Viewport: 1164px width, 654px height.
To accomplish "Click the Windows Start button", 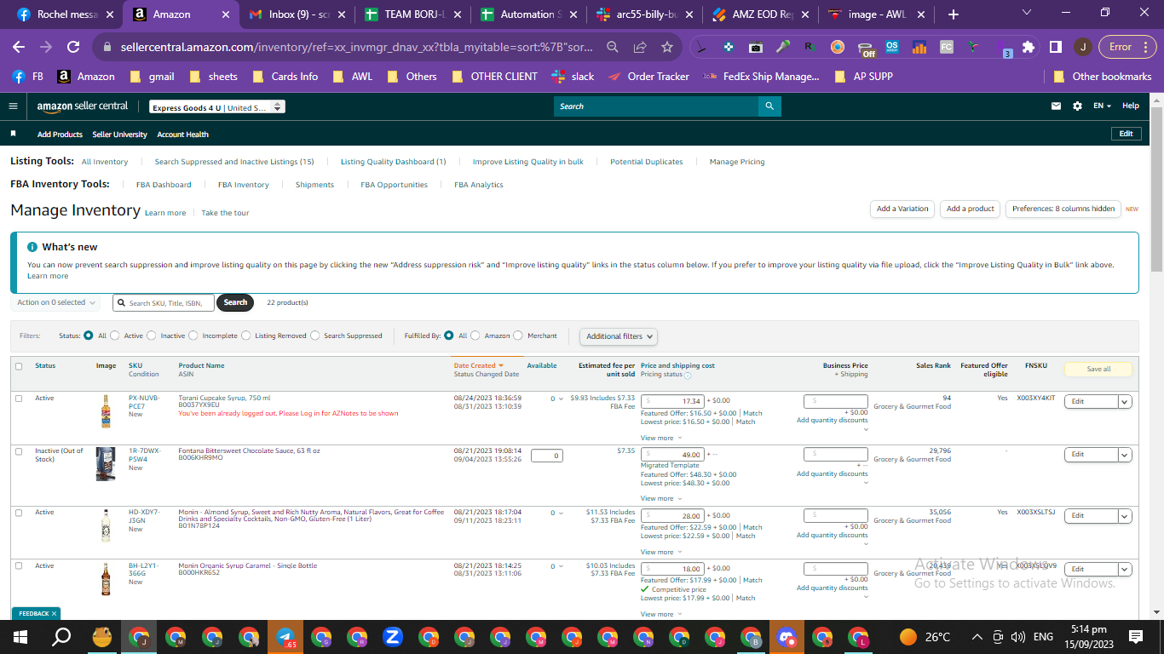I will (x=20, y=637).
